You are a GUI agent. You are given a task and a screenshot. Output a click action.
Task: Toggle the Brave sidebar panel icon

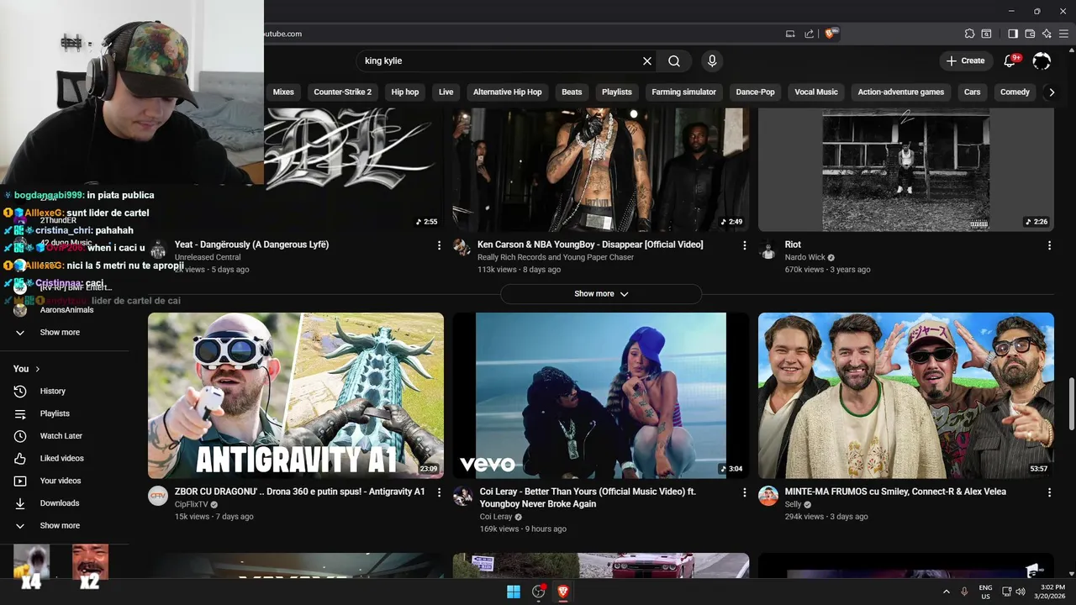click(x=1013, y=34)
